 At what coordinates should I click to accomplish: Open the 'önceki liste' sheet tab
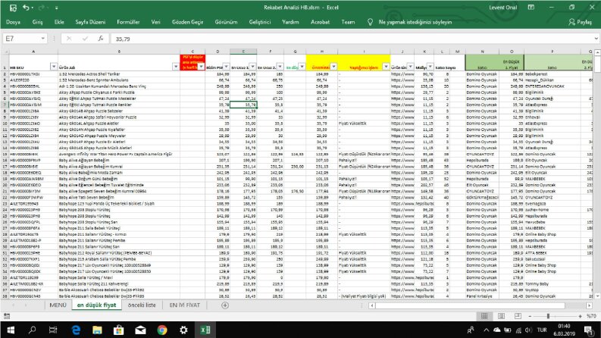coord(142,305)
